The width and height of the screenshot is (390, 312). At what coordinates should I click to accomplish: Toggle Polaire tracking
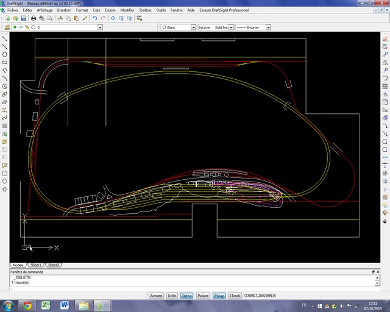click(x=203, y=296)
